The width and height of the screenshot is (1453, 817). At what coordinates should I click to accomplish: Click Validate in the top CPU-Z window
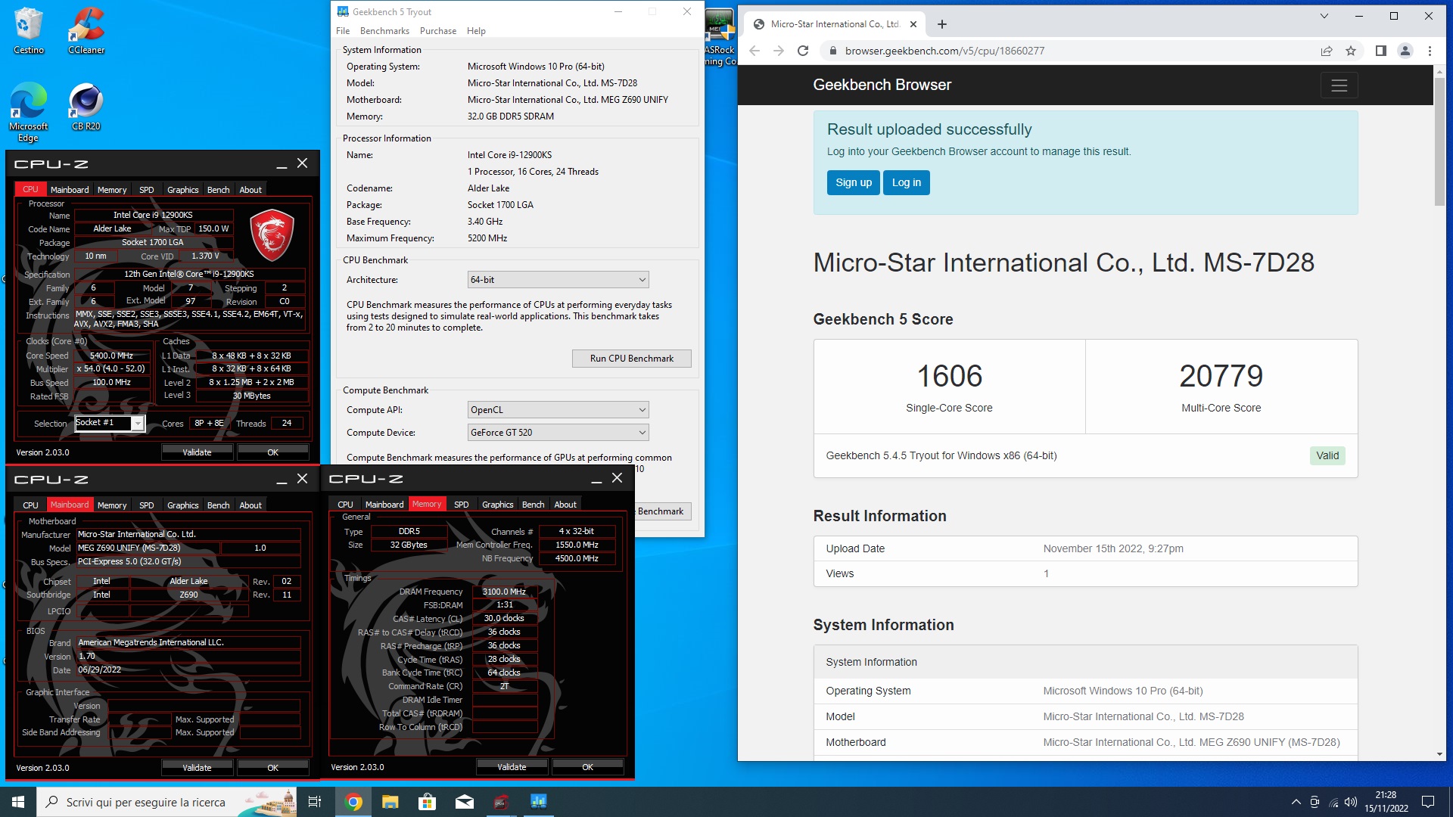(x=197, y=452)
